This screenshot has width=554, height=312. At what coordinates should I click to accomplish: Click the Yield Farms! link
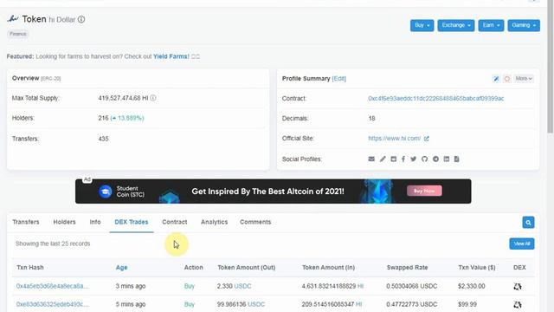(171, 56)
